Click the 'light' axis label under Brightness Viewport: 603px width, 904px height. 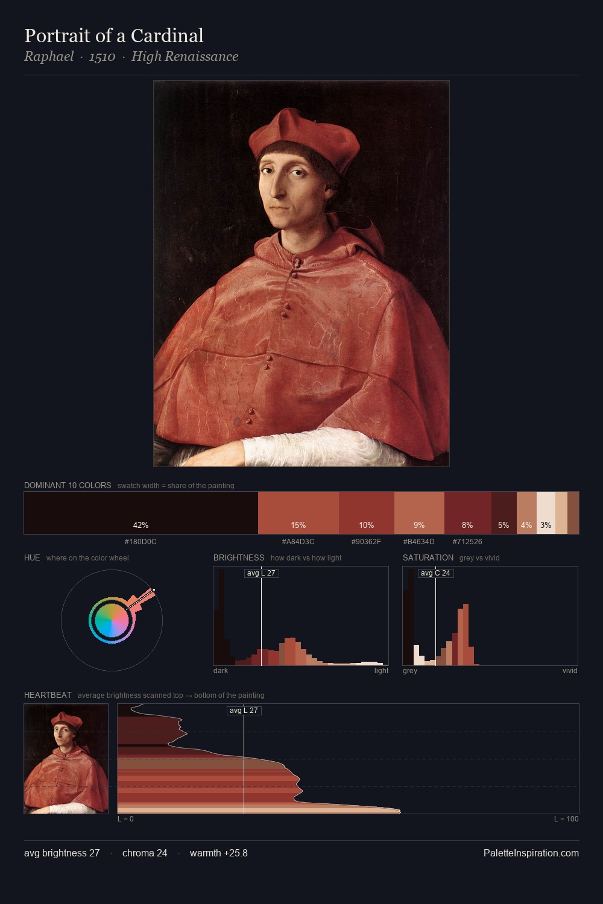(x=381, y=671)
